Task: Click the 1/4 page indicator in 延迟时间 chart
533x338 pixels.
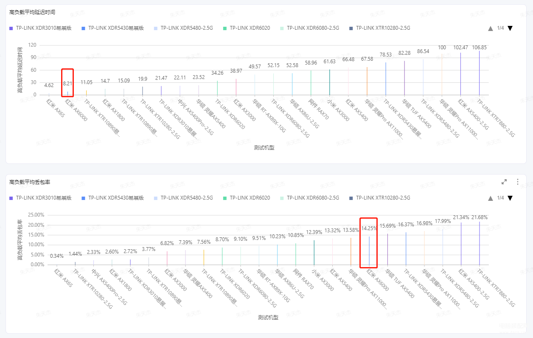Action: 500,28
